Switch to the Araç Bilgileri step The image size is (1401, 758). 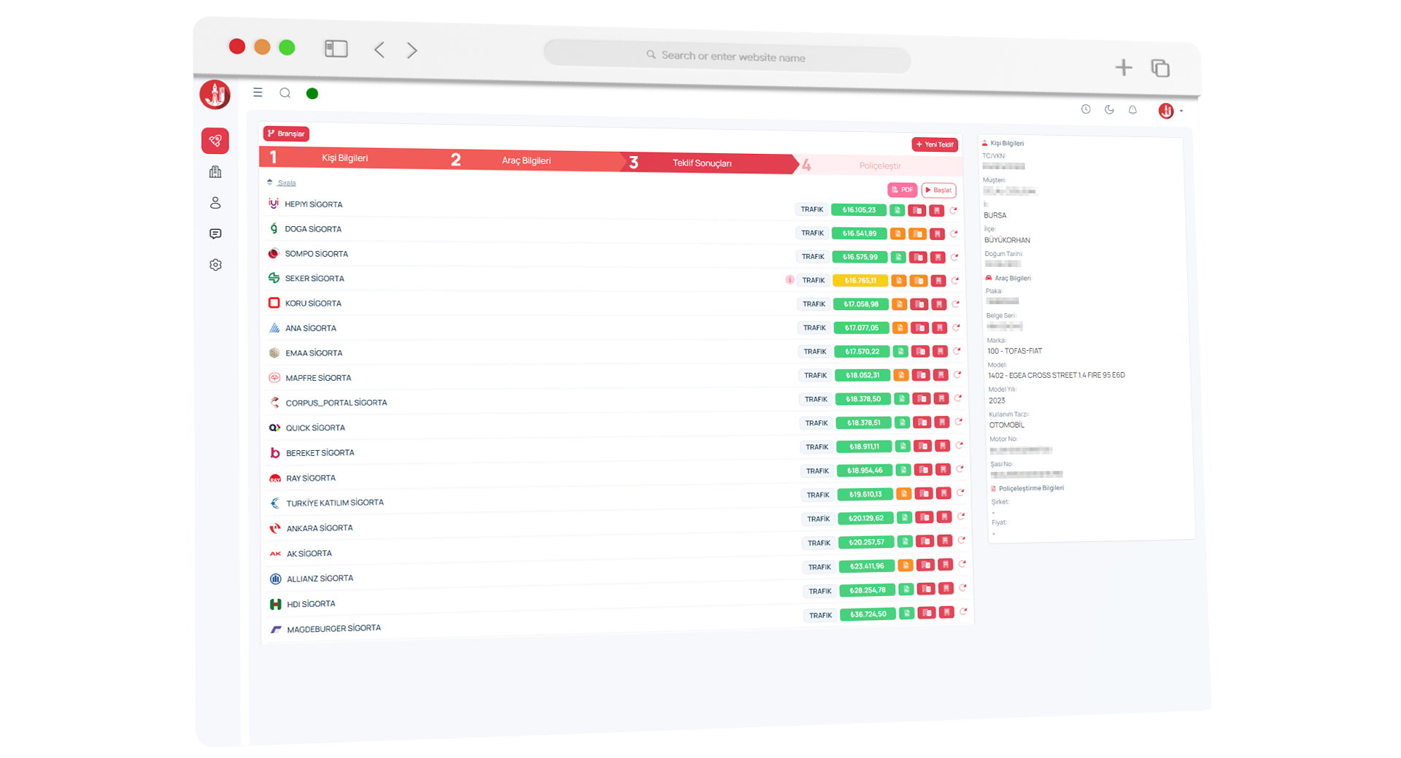[525, 161]
